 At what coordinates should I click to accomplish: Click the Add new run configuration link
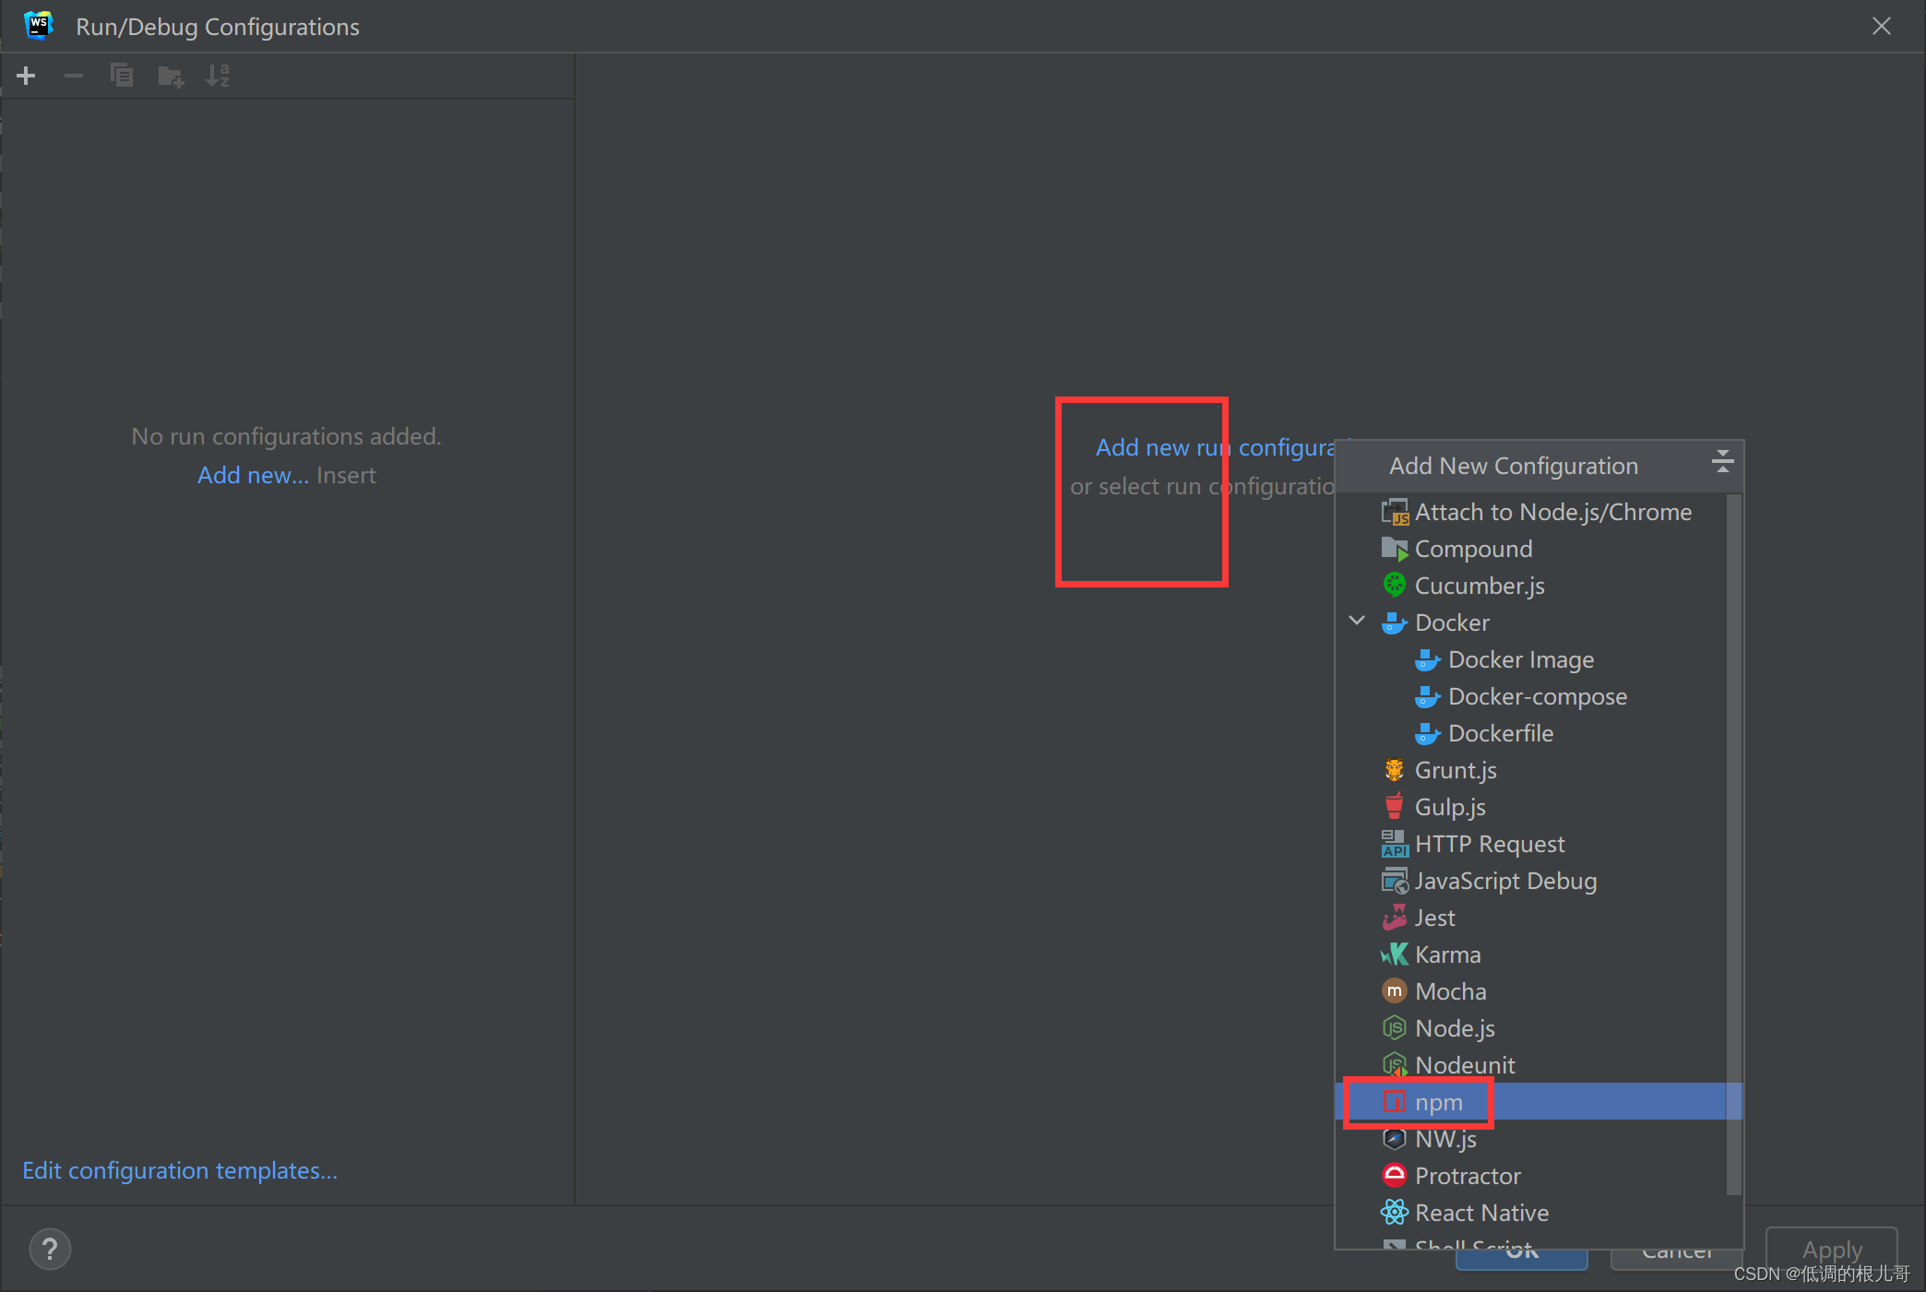(x=1215, y=447)
